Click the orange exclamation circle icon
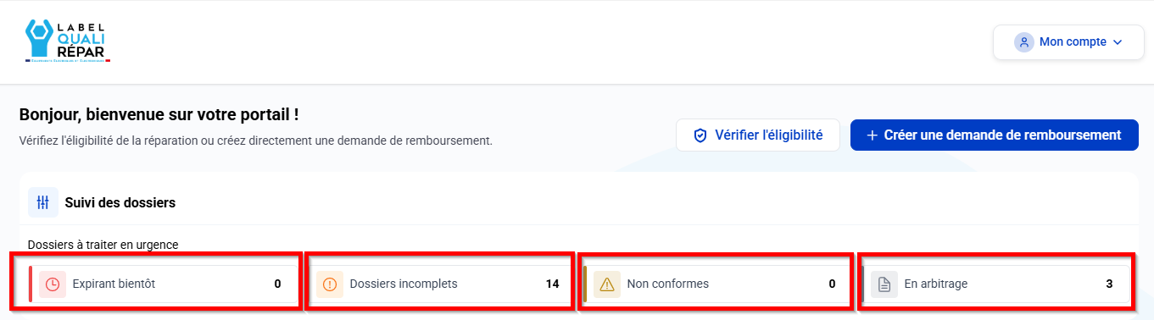Image resolution: width=1154 pixels, height=320 pixels. 330,284
